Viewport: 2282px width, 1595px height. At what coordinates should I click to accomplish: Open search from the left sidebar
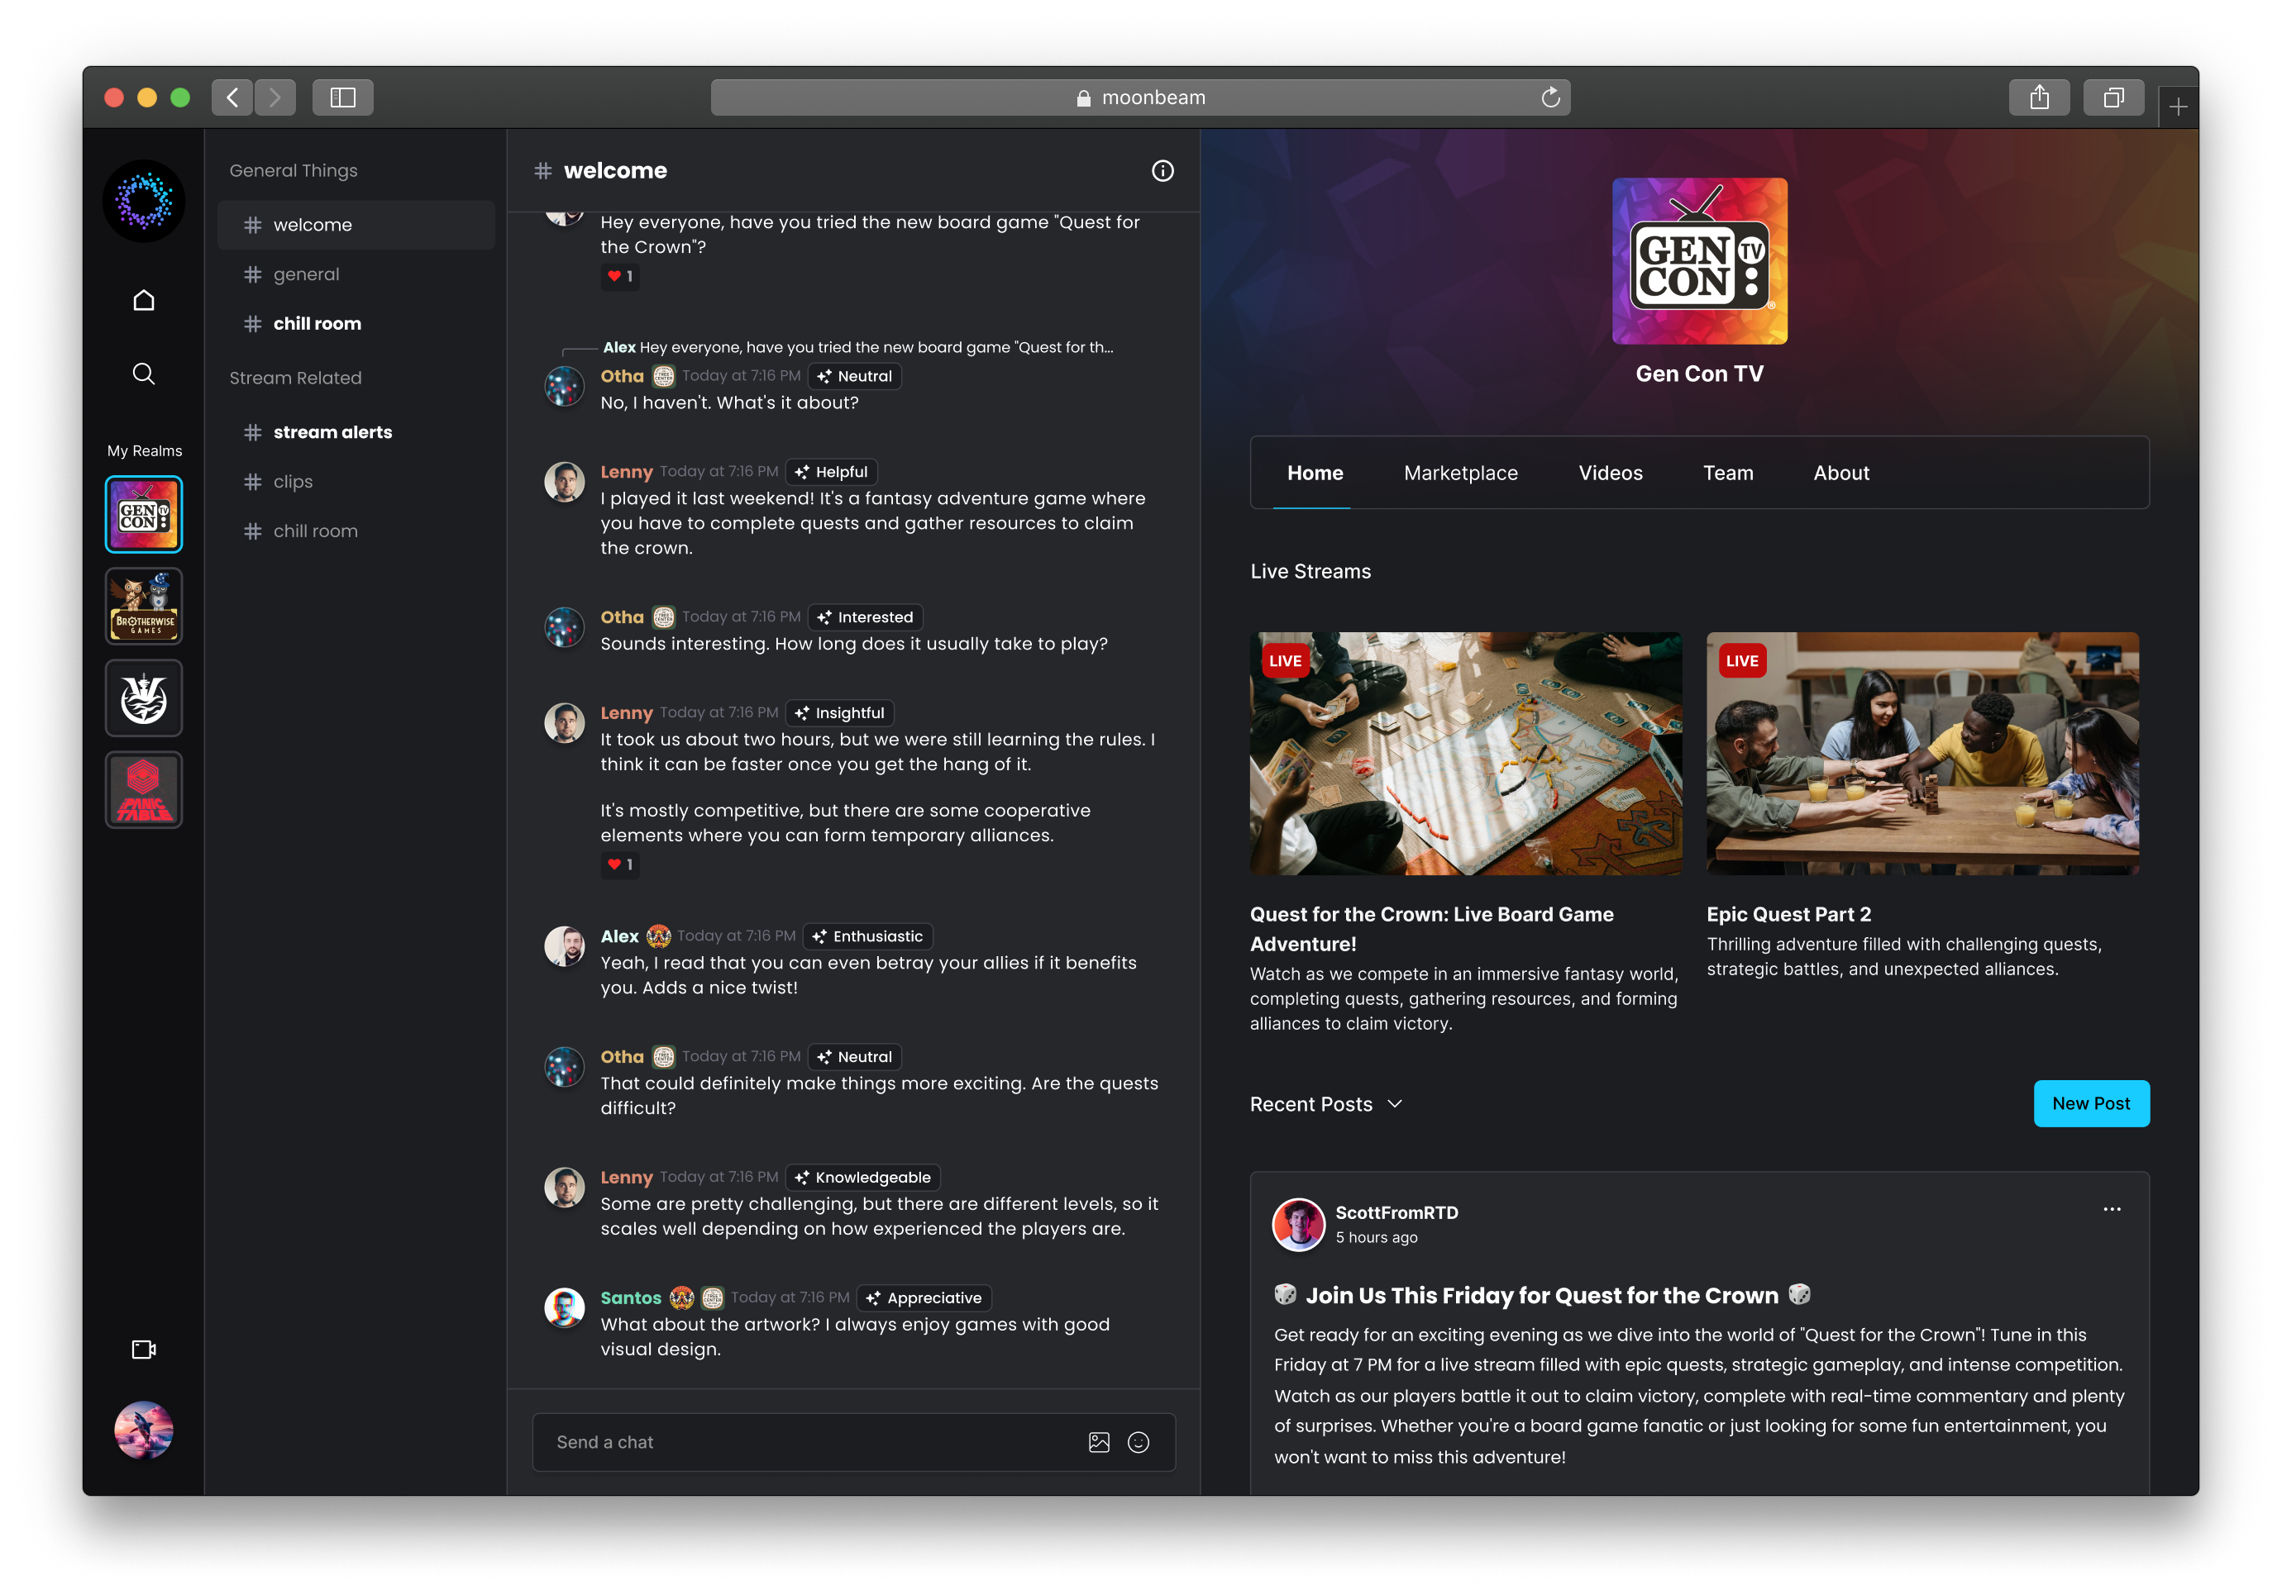click(144, 374)
